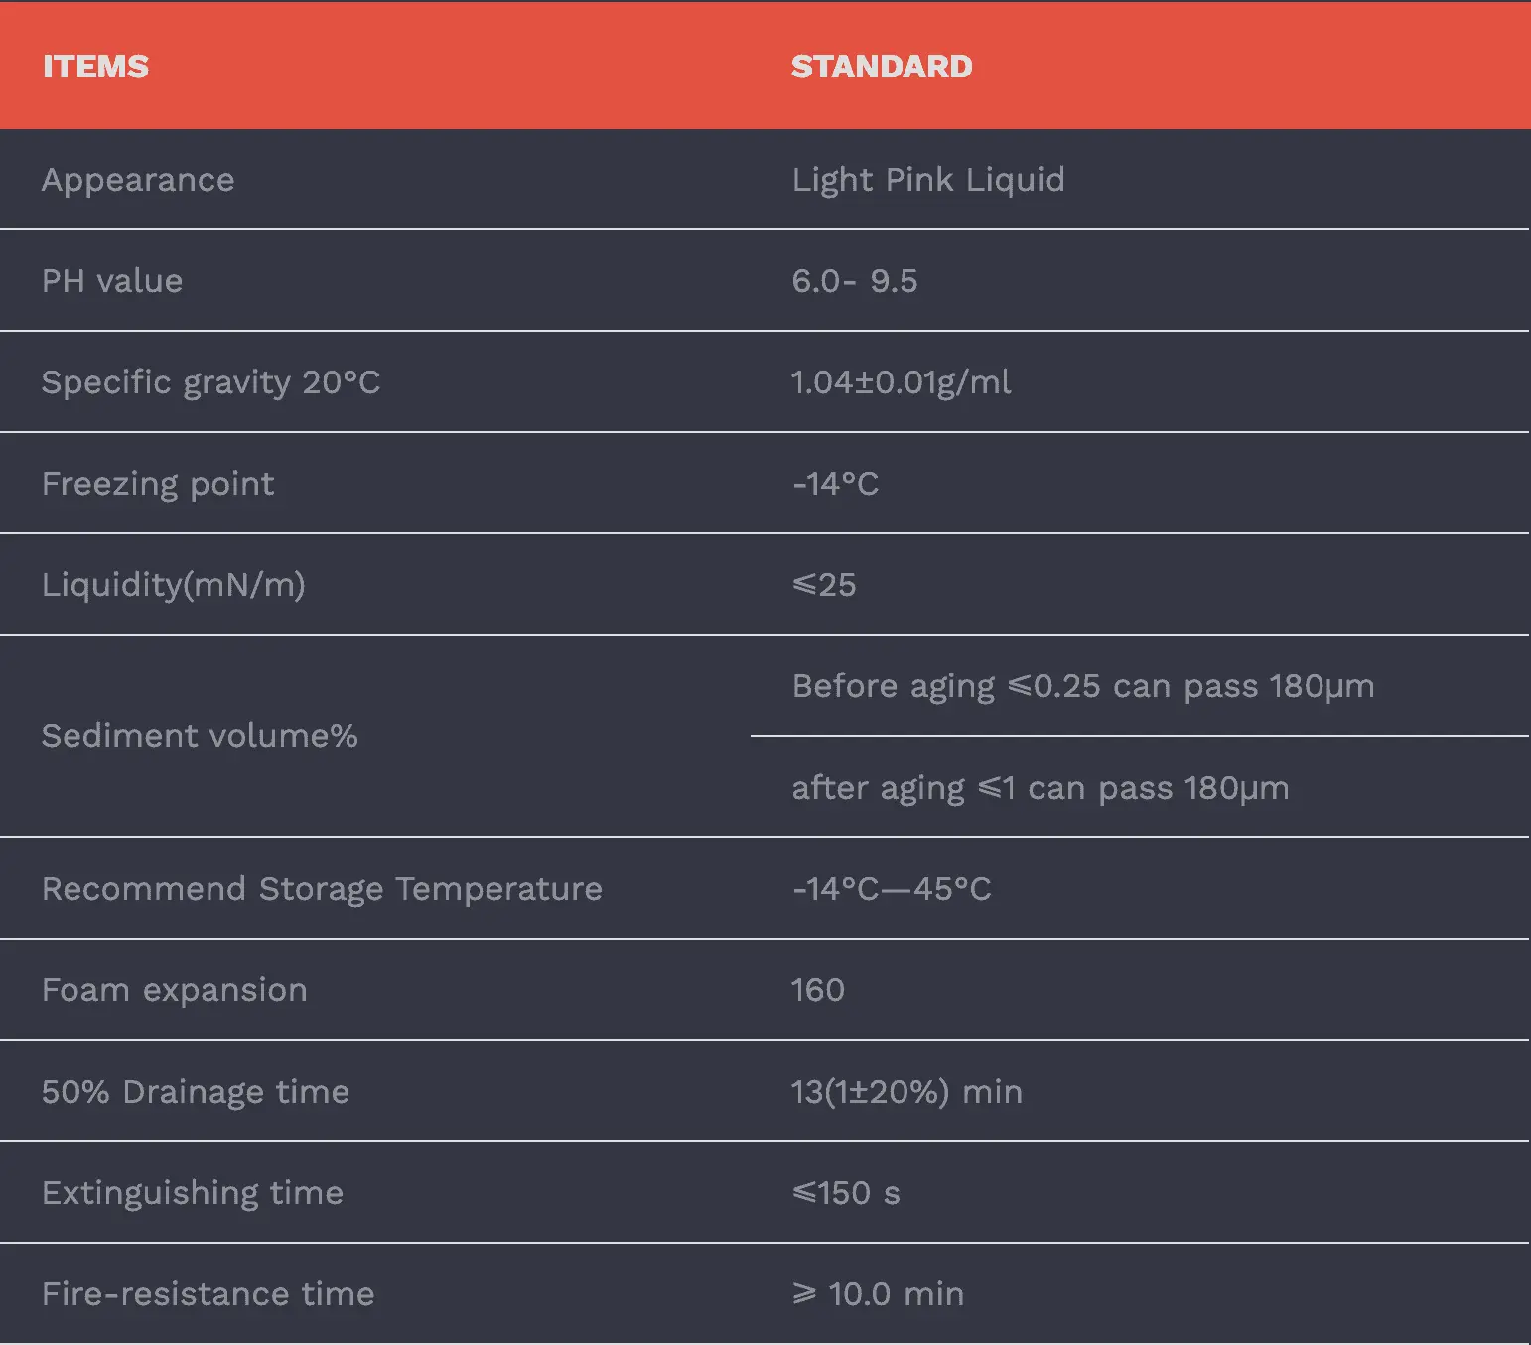
Task: Select the Specific gravity 20°C label
Action: pos(210,382)
